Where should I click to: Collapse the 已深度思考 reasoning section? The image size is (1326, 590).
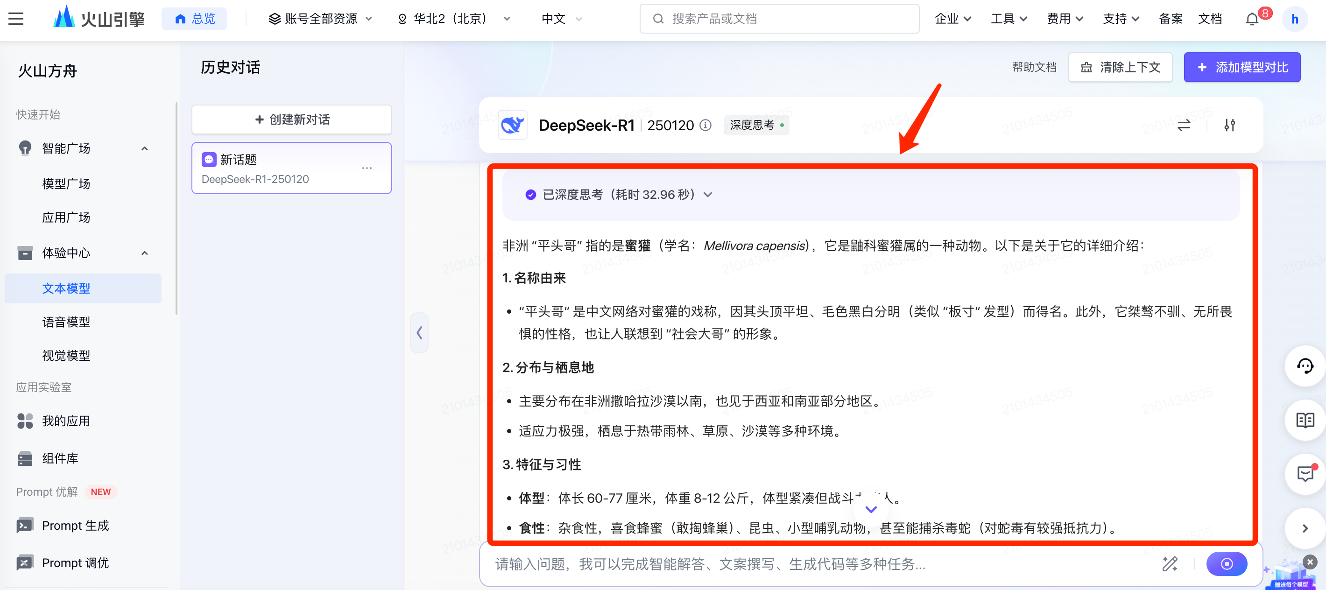708,195
